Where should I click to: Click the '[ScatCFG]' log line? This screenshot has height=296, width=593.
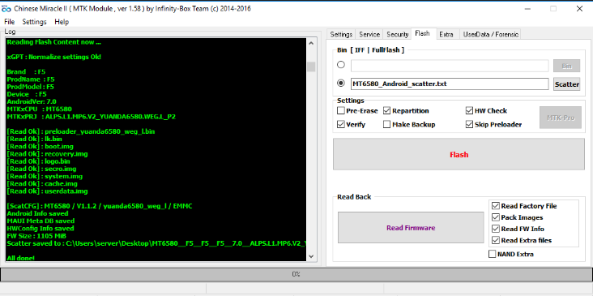pos(100,206)
